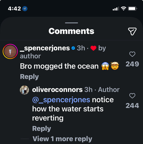Open the oliveroconnors username profile
The image size is (143, 144).
coord(57,90)
